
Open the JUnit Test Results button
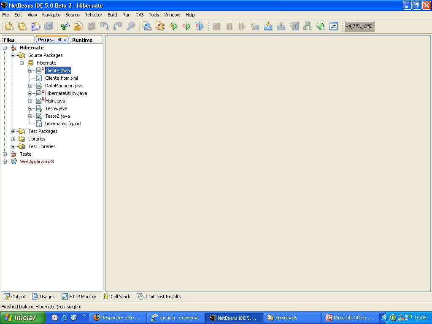click(159, 297)
